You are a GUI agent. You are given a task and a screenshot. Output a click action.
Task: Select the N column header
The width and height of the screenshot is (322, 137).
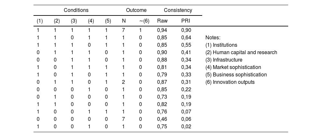pos(124,21)
